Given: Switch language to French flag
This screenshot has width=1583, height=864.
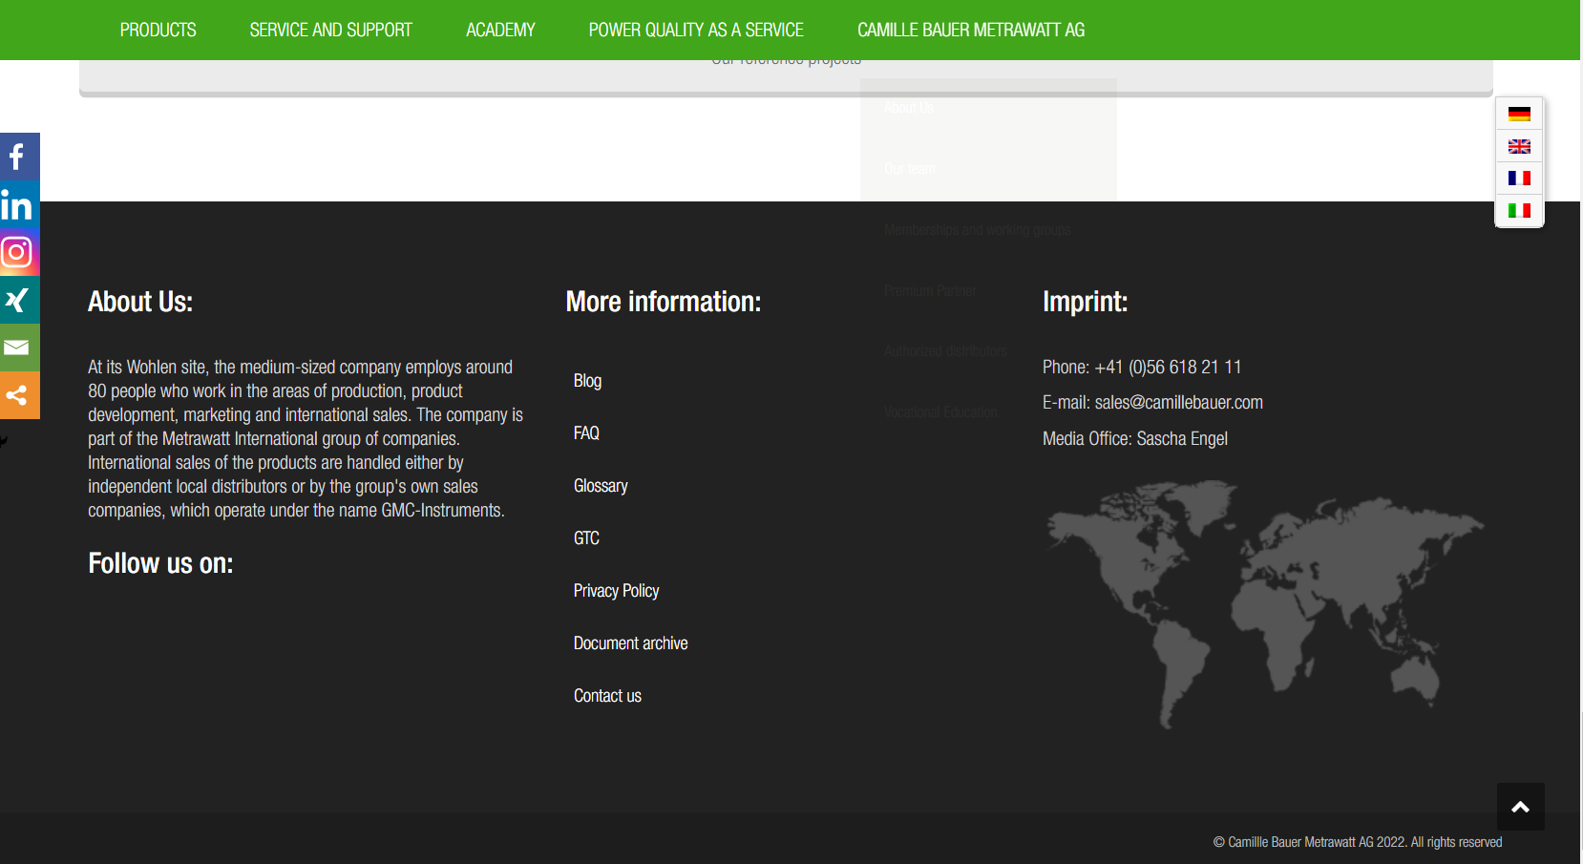Looking at the screenshot, I should (1519, 178).
